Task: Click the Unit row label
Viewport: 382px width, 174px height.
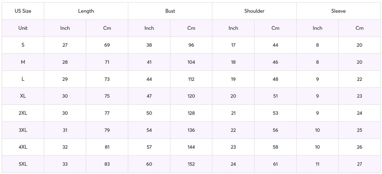Action: 23,28
